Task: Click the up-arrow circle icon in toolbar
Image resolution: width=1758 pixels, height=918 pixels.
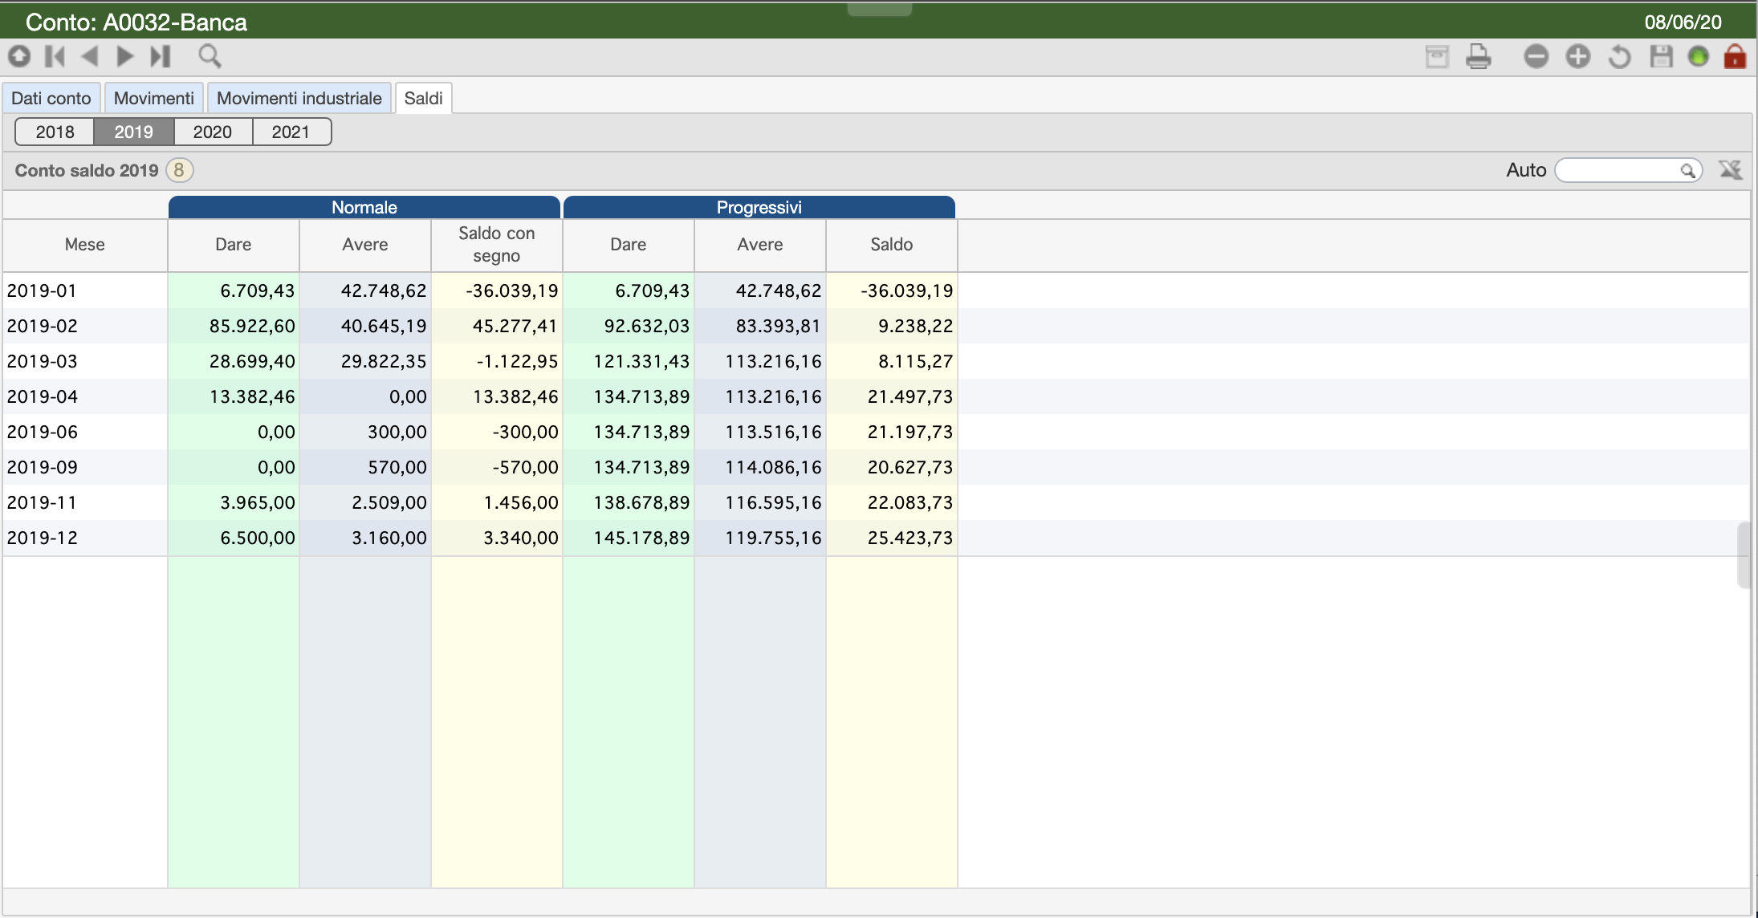Action: [19, 56]
